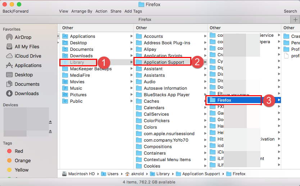The width and height of the screenshot is (300, 186).
Task: Expand the Application Support folder arrow
Action: (x=205, y=62)
